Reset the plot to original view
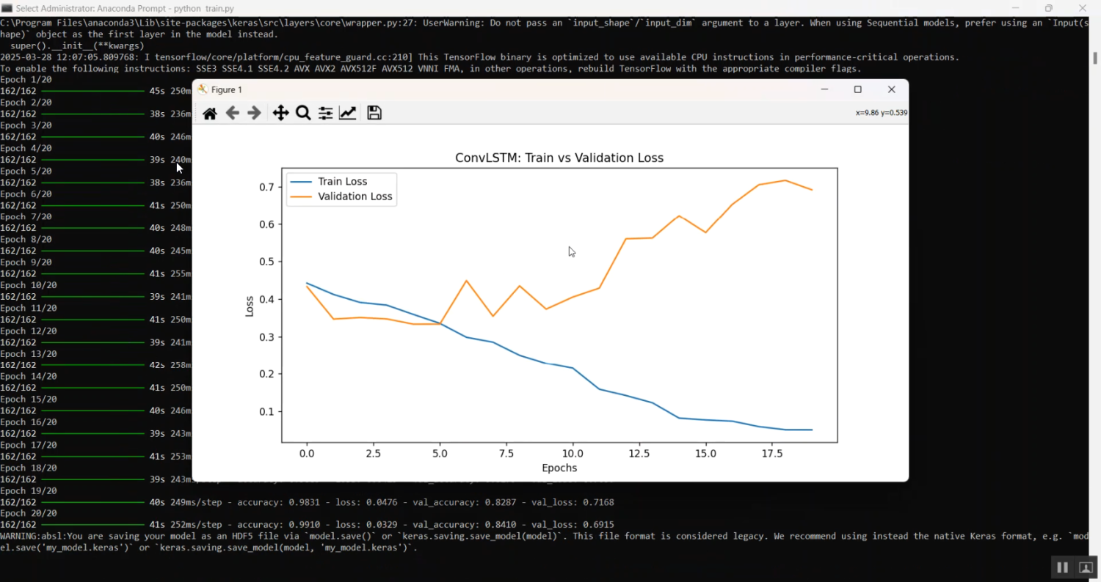 [x=210, y=113]
